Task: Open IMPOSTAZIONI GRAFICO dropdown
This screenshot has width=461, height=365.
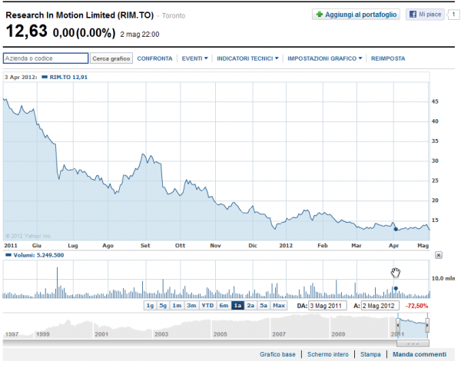Action: click(325, 58)
